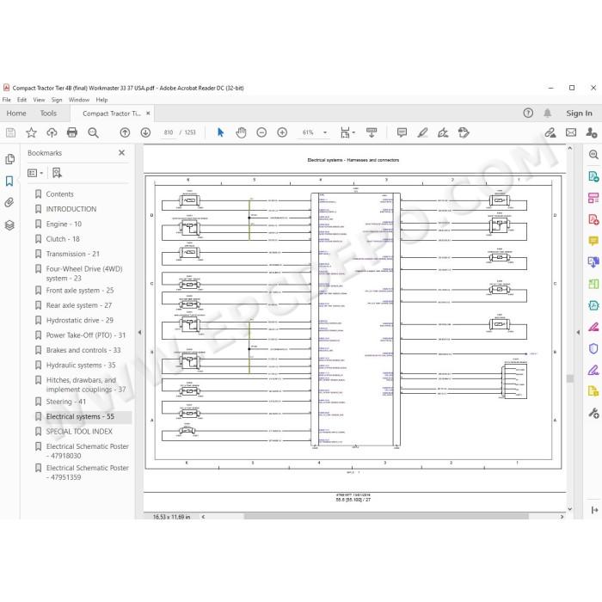Zoom in with plus icon
Viewport: 602px width, 602px height.
pyautogui.click(x=282, y=132)
